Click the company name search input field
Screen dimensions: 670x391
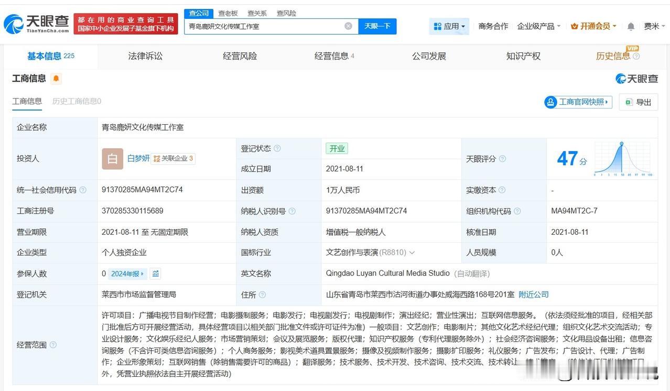click(265, 26)
